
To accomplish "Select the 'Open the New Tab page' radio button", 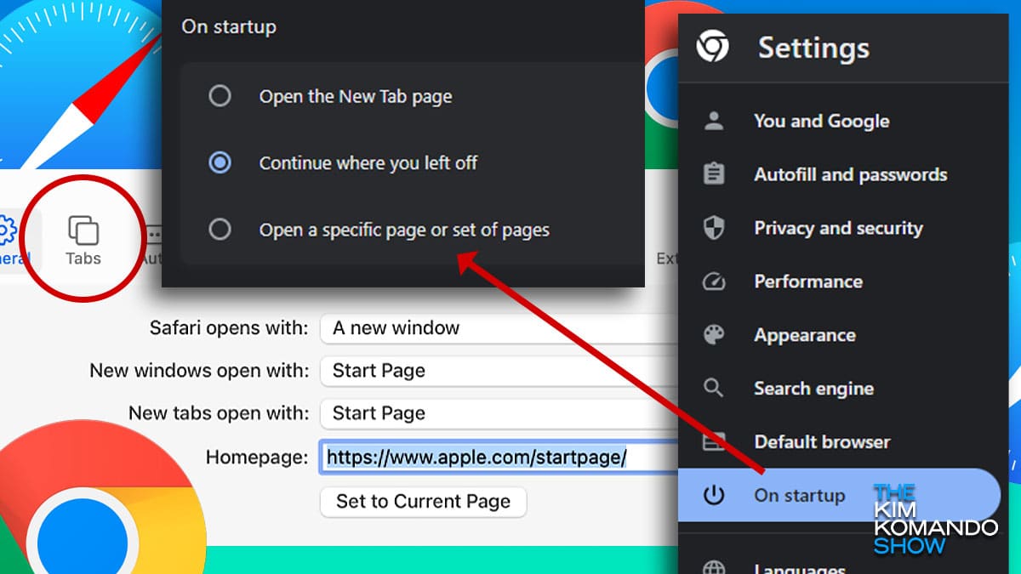I will (x=220, y=96).
